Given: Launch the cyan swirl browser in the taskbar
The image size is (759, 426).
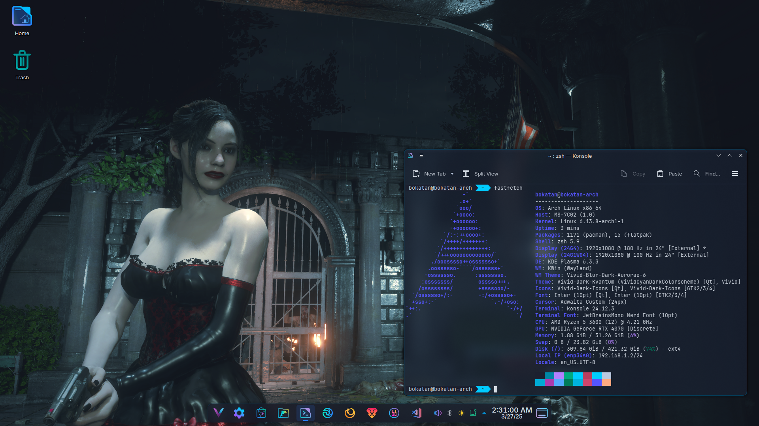Looking at the screenshot, I should tap(328, 413).
